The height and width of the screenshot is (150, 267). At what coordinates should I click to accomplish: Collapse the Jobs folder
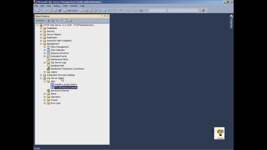pos(45,81)
